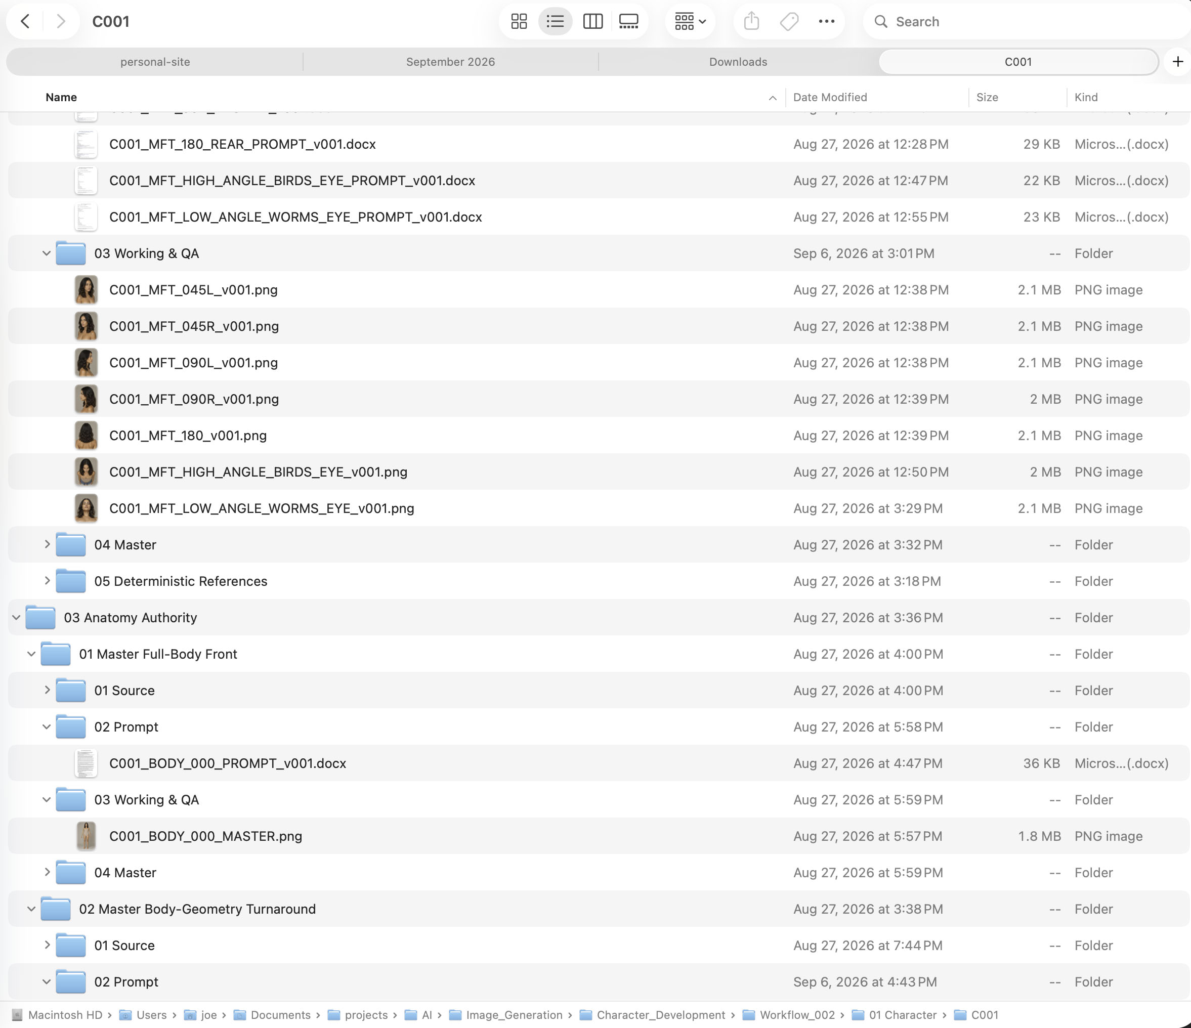Go back with the left arrow
Viewport: 1191px width, 1028px height.
[x=25, y=22]
